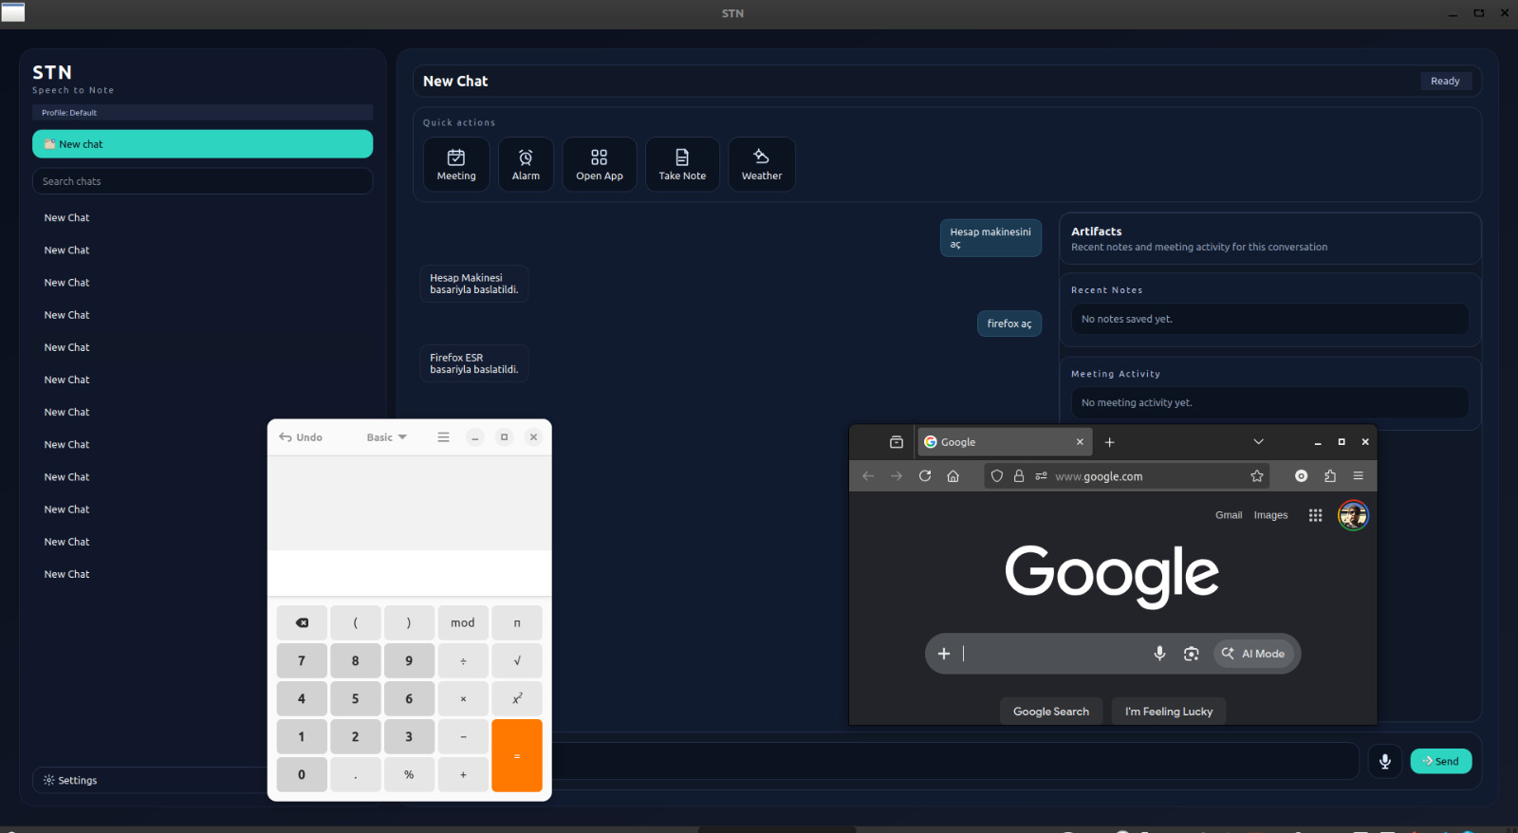Start the Take Note quick action
1518x833 pixels.
(682, 164)
